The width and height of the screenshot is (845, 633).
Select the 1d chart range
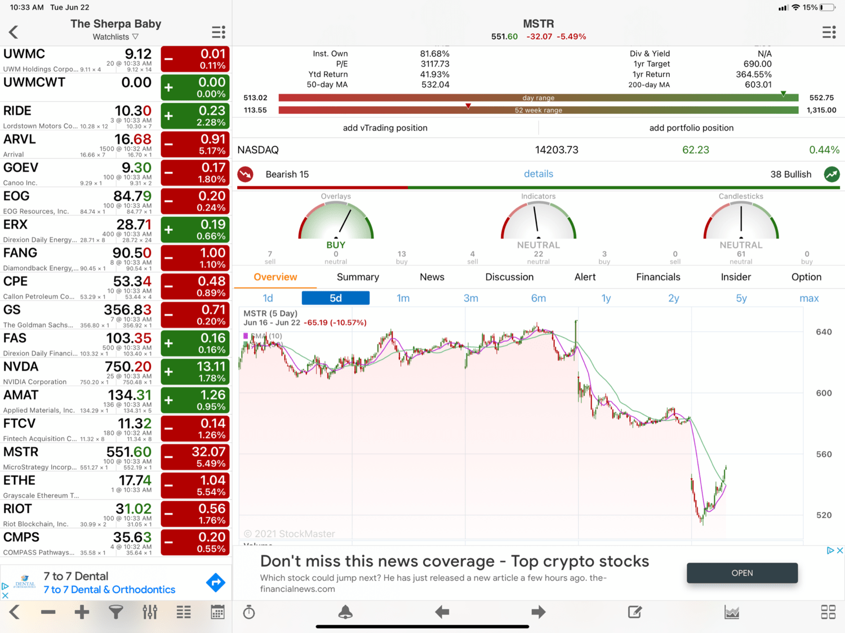click(x=268, y=298)
